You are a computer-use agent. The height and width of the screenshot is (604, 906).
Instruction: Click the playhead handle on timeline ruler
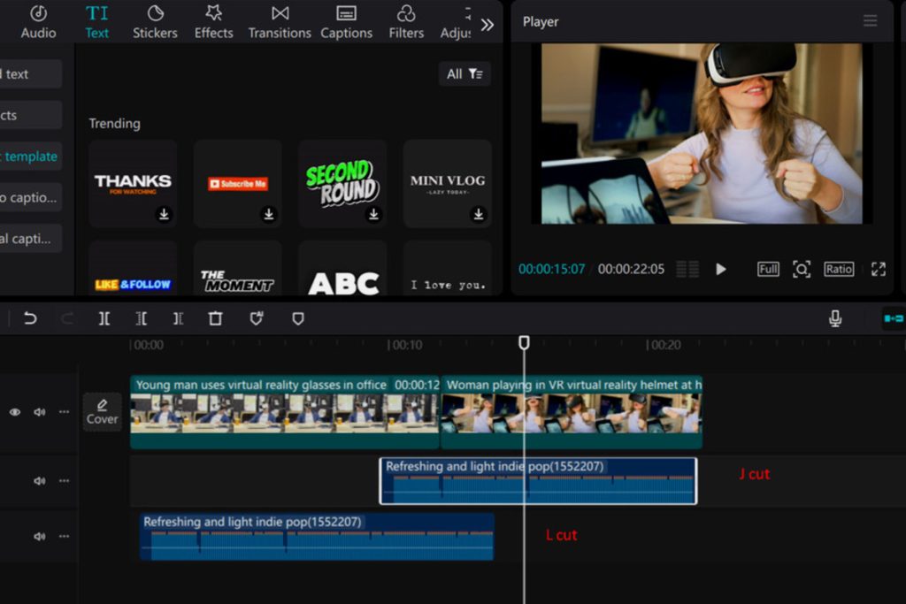(524, 342)
